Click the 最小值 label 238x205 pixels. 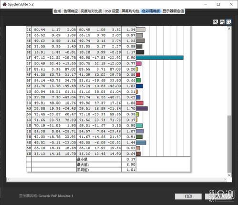82,159
